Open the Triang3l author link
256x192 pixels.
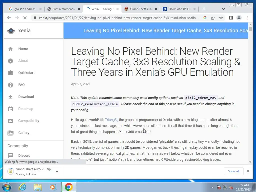pyautogui.click(x=111, y=120)
